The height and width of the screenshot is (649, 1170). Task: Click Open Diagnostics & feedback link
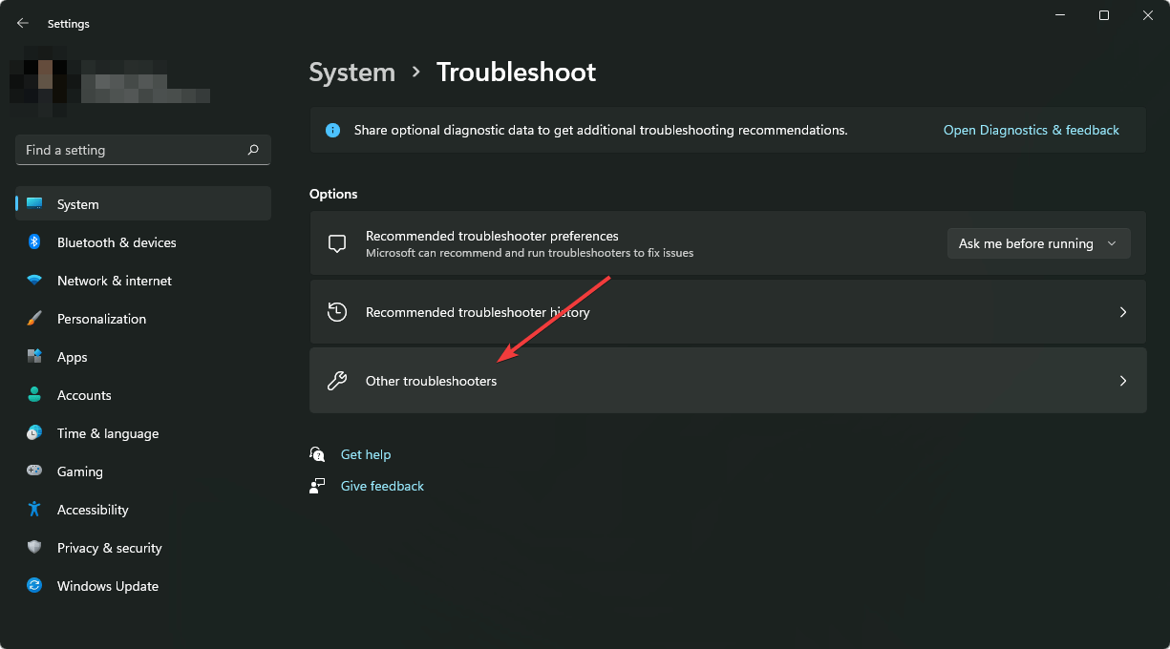coord(1032,130)
